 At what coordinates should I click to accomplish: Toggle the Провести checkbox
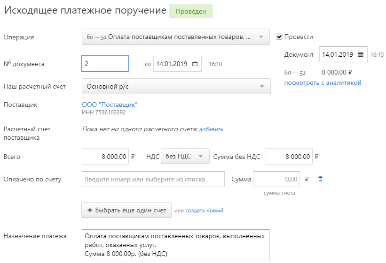tap(279, 37)
